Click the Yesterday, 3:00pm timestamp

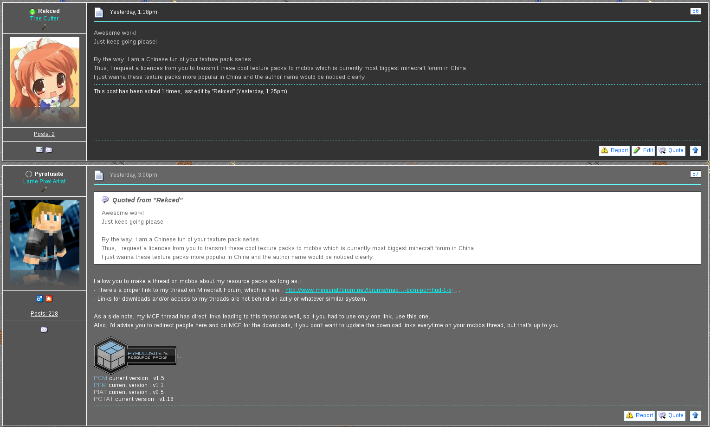pyautogui.click(x=133, y=175)
